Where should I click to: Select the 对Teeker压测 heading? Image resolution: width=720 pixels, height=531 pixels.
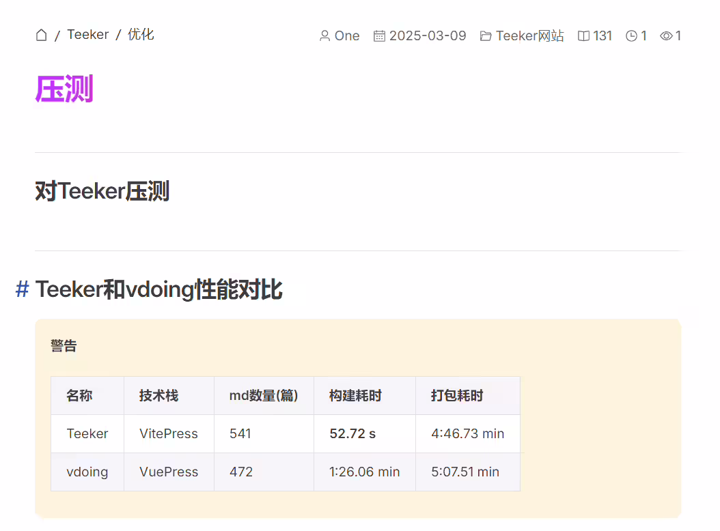(x=102, y=191)
